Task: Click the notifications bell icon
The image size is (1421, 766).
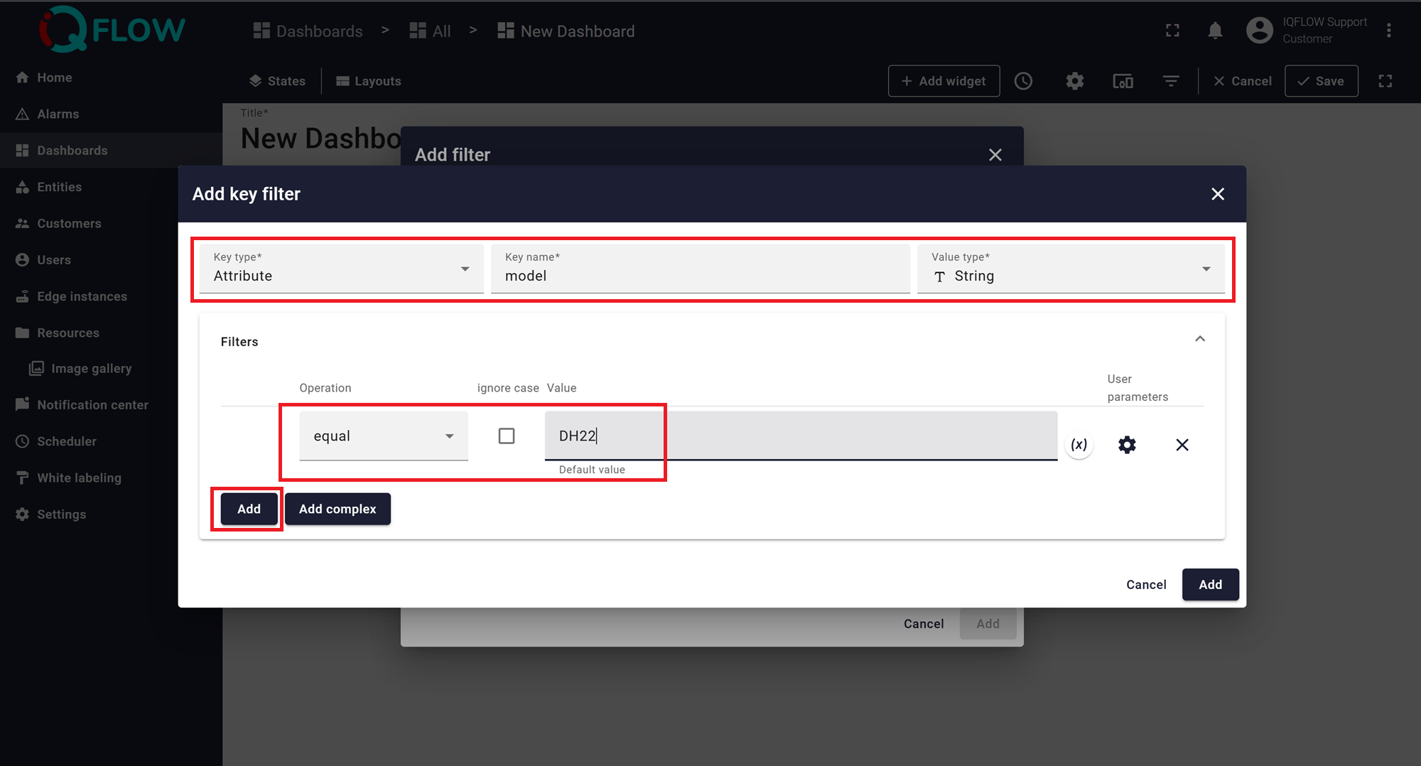Action: 1215,31
